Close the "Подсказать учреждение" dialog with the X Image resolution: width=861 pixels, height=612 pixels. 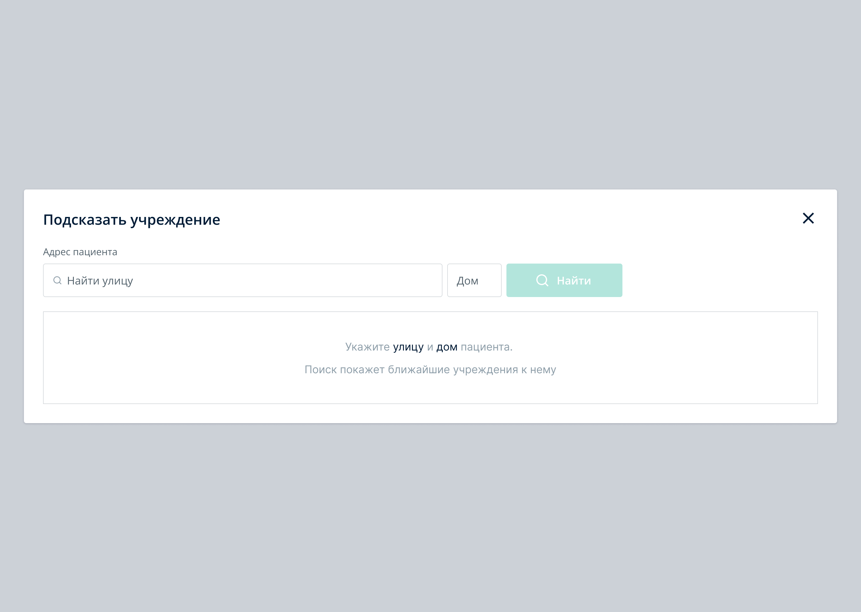[x=808, y=218]
